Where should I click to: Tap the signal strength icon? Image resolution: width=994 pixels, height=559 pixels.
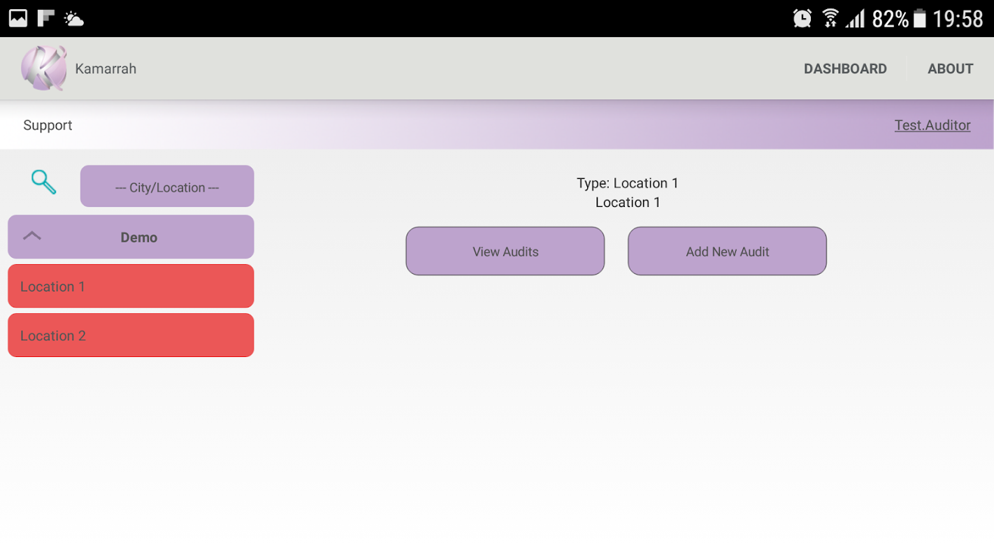855,18
